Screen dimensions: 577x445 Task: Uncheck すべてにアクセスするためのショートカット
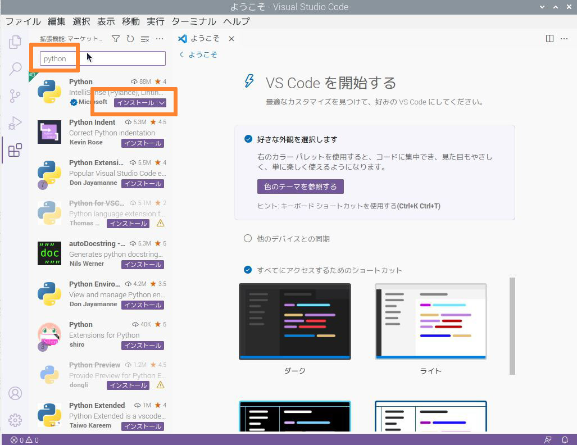point(248,270)
